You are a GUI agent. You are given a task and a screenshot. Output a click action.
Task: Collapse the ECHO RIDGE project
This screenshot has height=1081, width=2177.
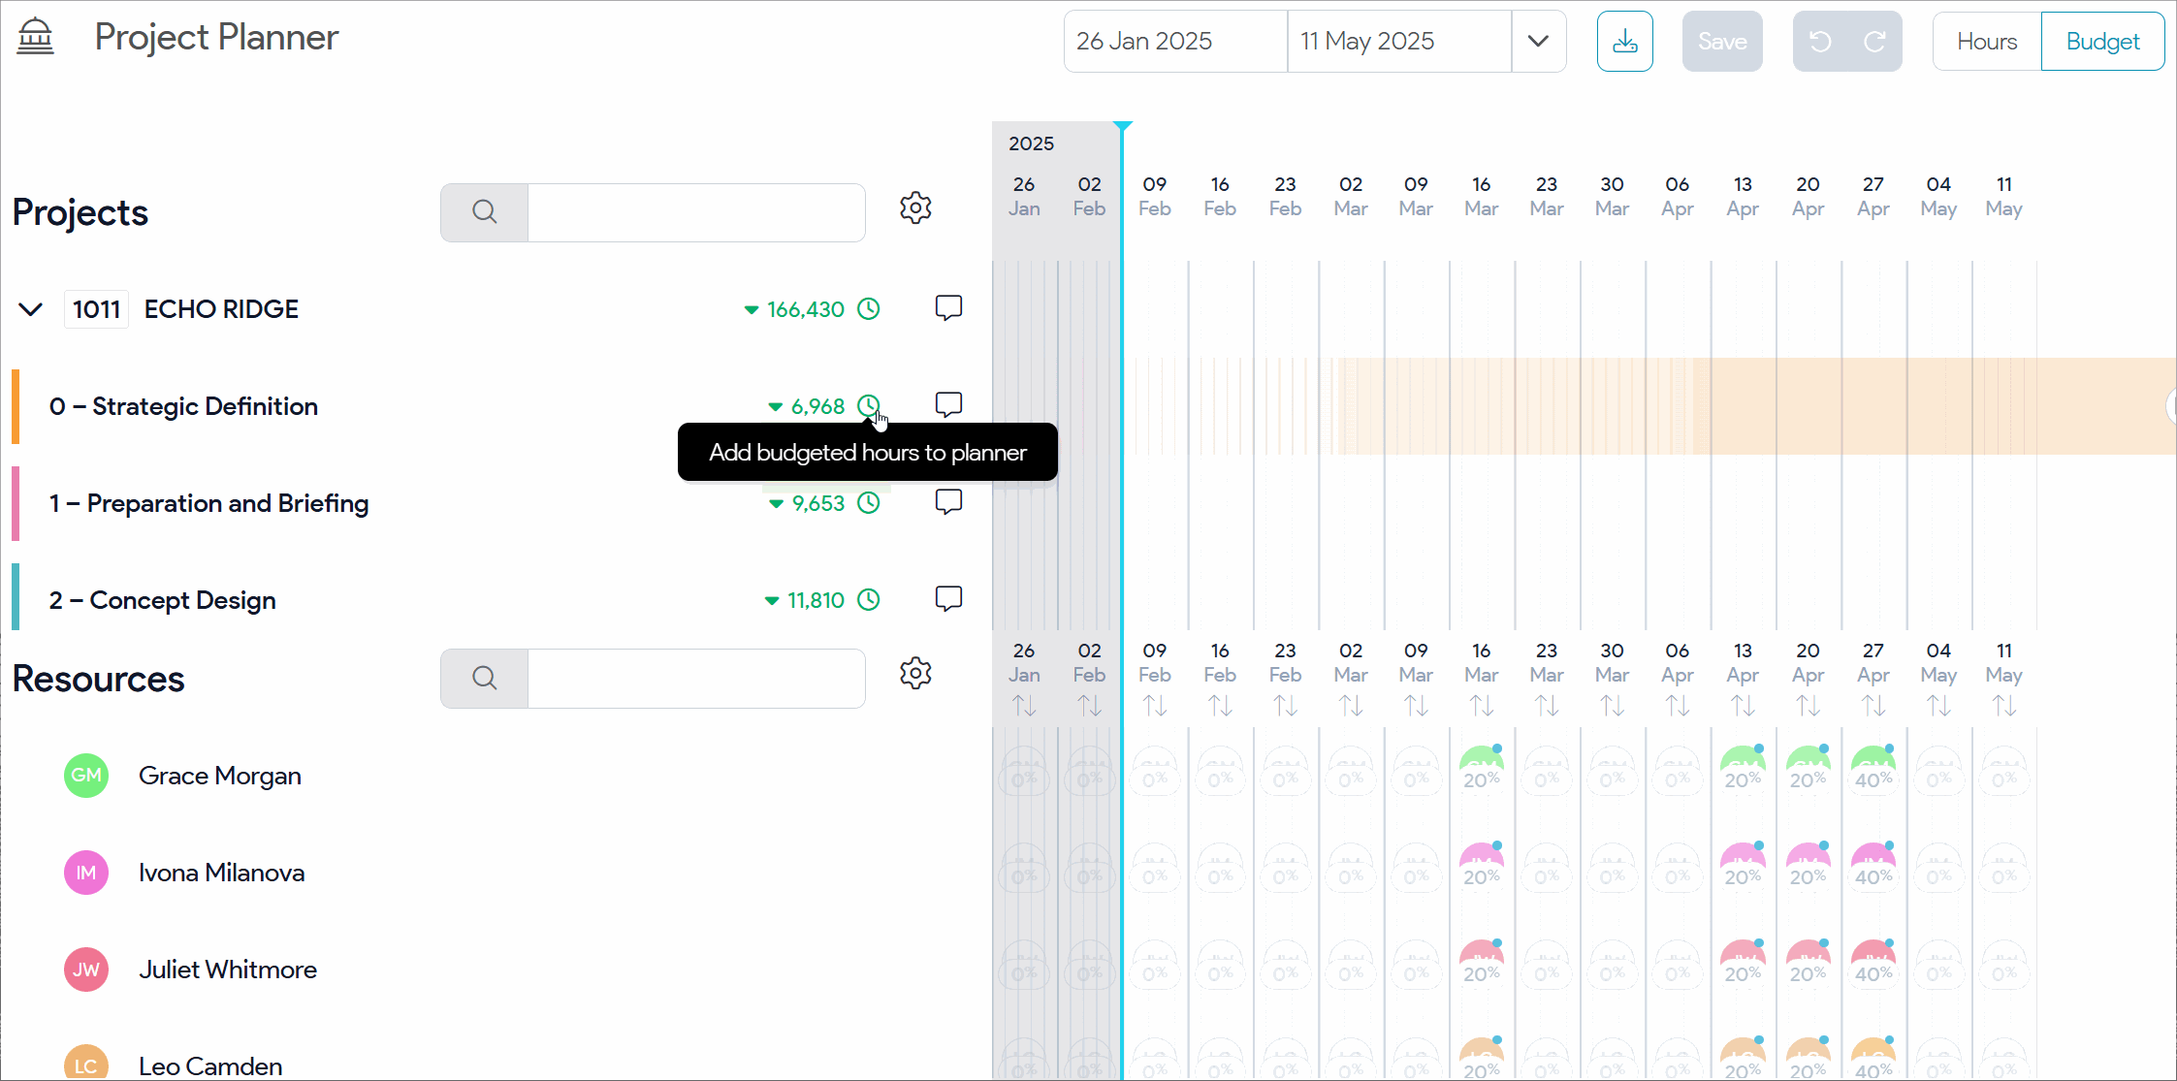coord(31,309)
